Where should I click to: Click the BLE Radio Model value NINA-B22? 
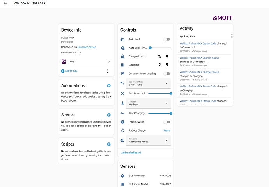pos(165,184)
